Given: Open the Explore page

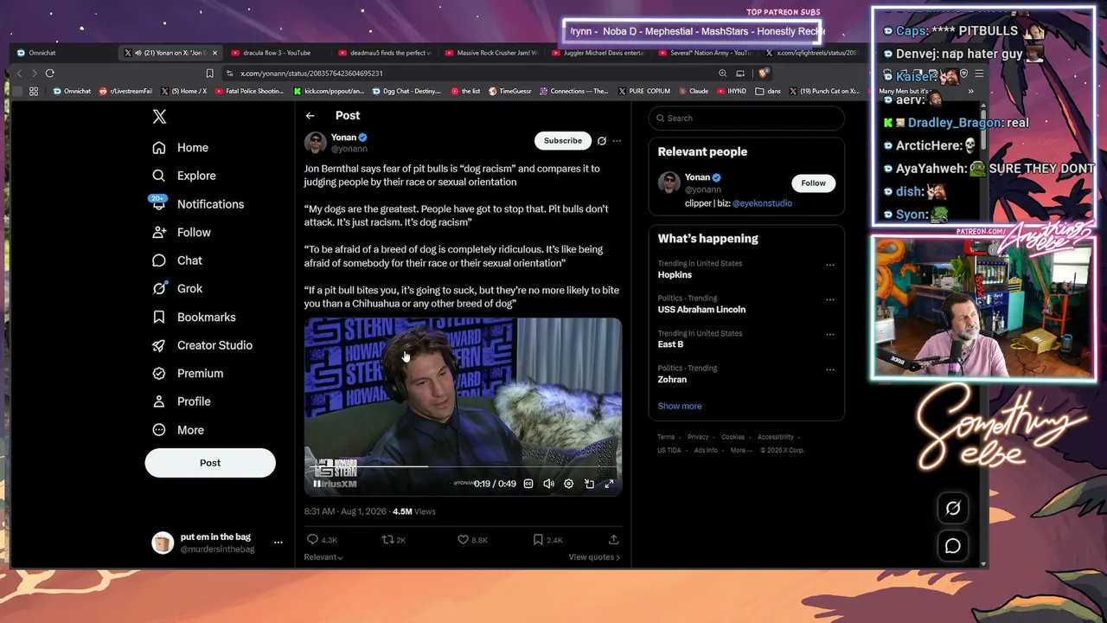Looking at the screenshot, I should [184, 176].
